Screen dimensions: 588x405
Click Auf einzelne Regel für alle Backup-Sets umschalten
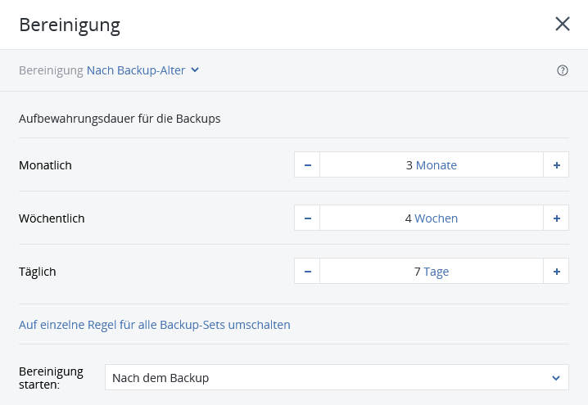click(155, 325)
